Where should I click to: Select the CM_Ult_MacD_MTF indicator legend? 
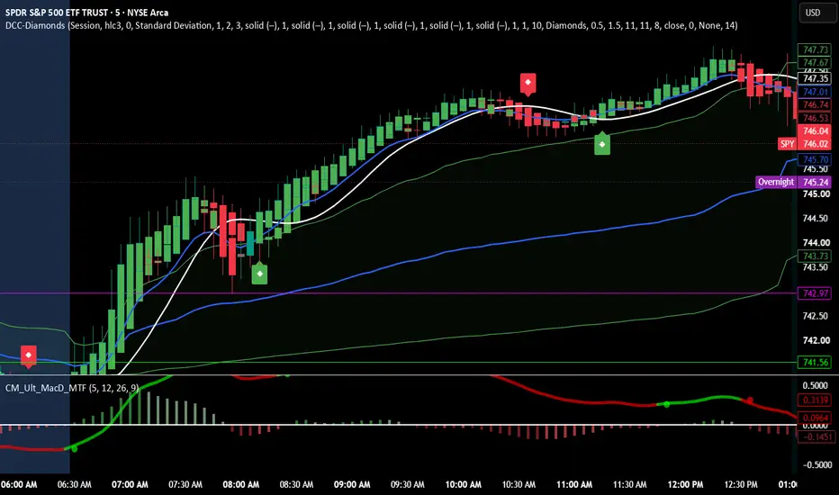72,387
